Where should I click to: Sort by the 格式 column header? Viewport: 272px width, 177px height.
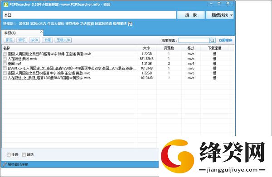click(x=191, y=48)
